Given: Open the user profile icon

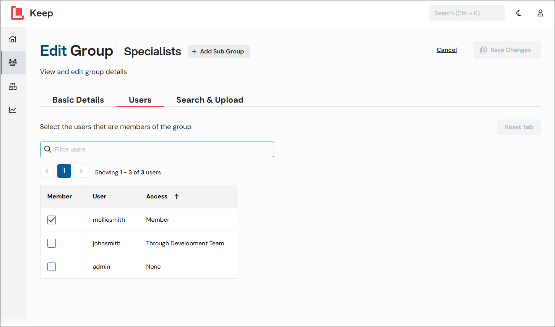Looking at the screenshot, I should [x=540, y=13].
